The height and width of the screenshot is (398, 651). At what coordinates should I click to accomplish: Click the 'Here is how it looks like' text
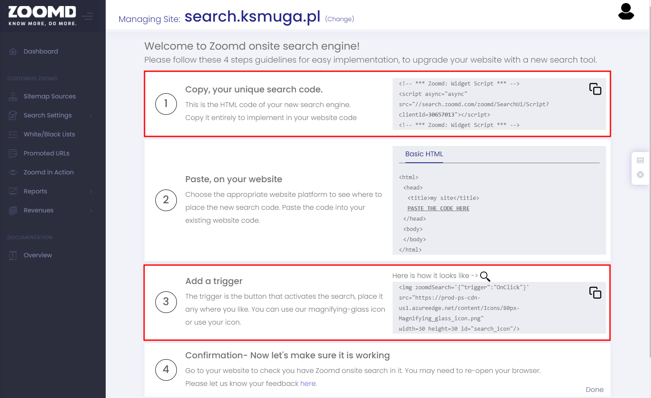point(431,276)
